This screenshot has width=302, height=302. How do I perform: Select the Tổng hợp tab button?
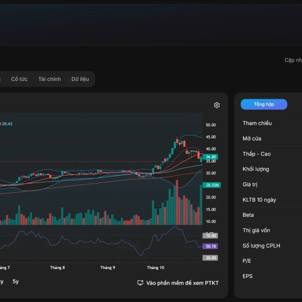(264, 104)
